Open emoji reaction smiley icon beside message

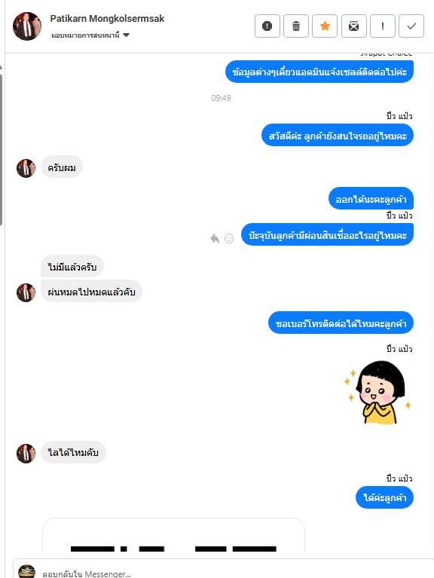(229, 238)
